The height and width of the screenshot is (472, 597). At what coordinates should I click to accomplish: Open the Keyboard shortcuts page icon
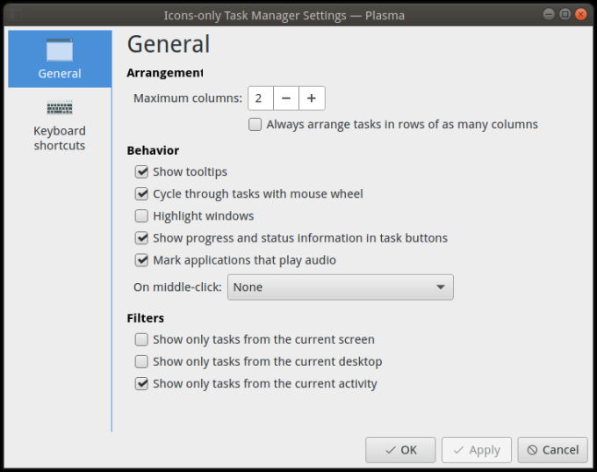(60, 109)
